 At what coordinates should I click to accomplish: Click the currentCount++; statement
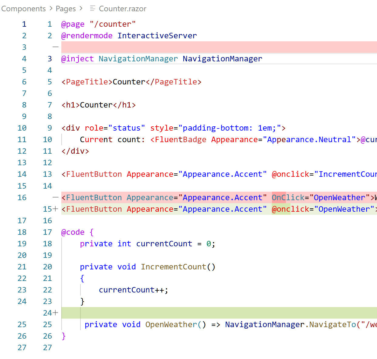[134, 290]
